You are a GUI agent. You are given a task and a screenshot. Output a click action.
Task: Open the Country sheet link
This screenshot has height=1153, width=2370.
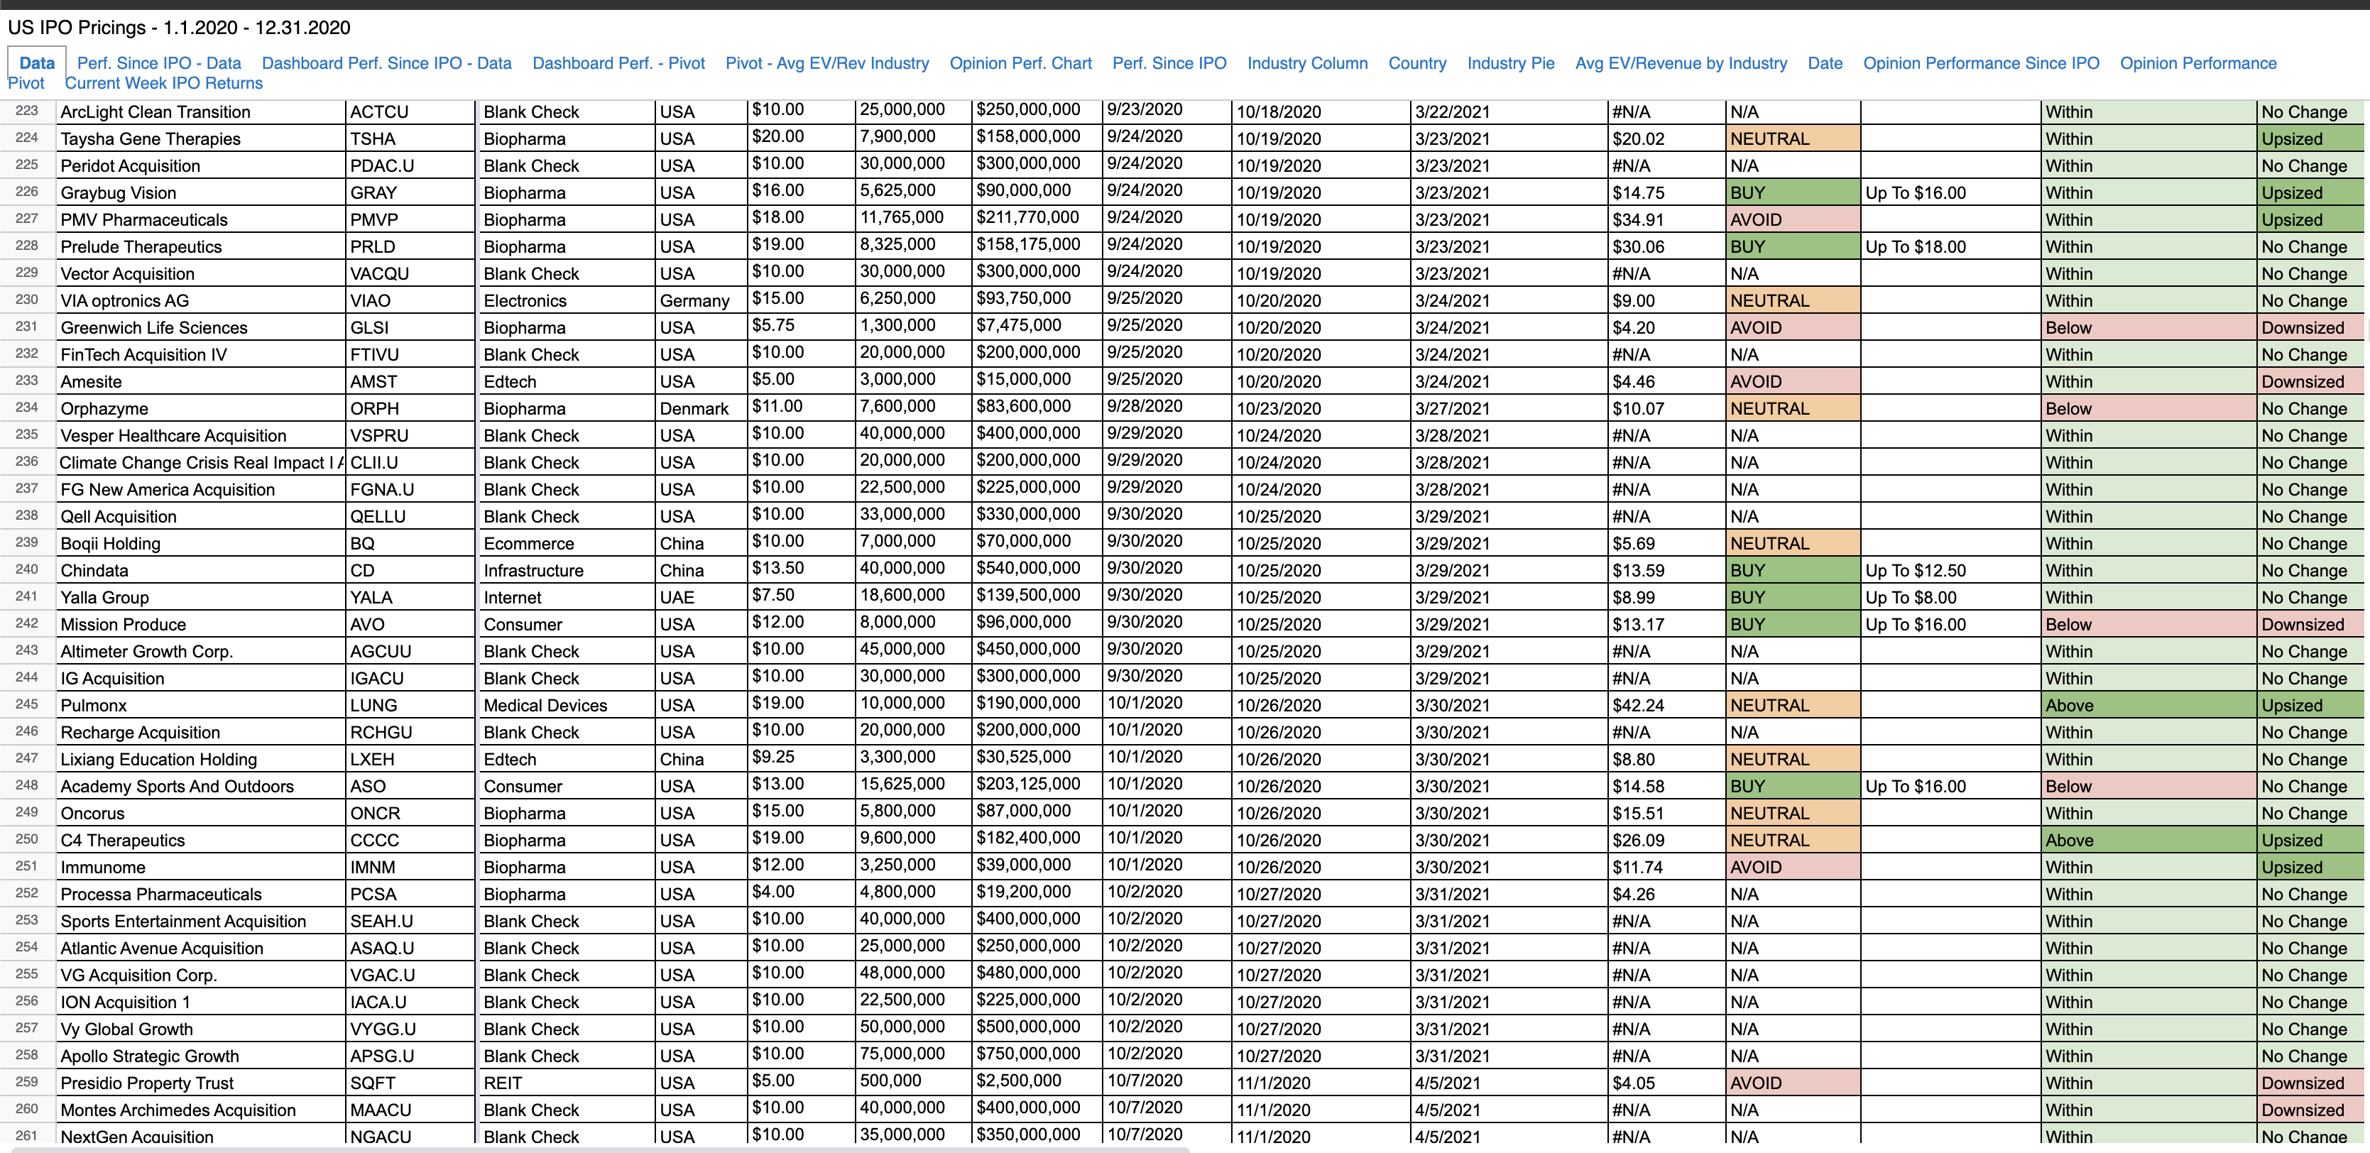pos(1417,63)
